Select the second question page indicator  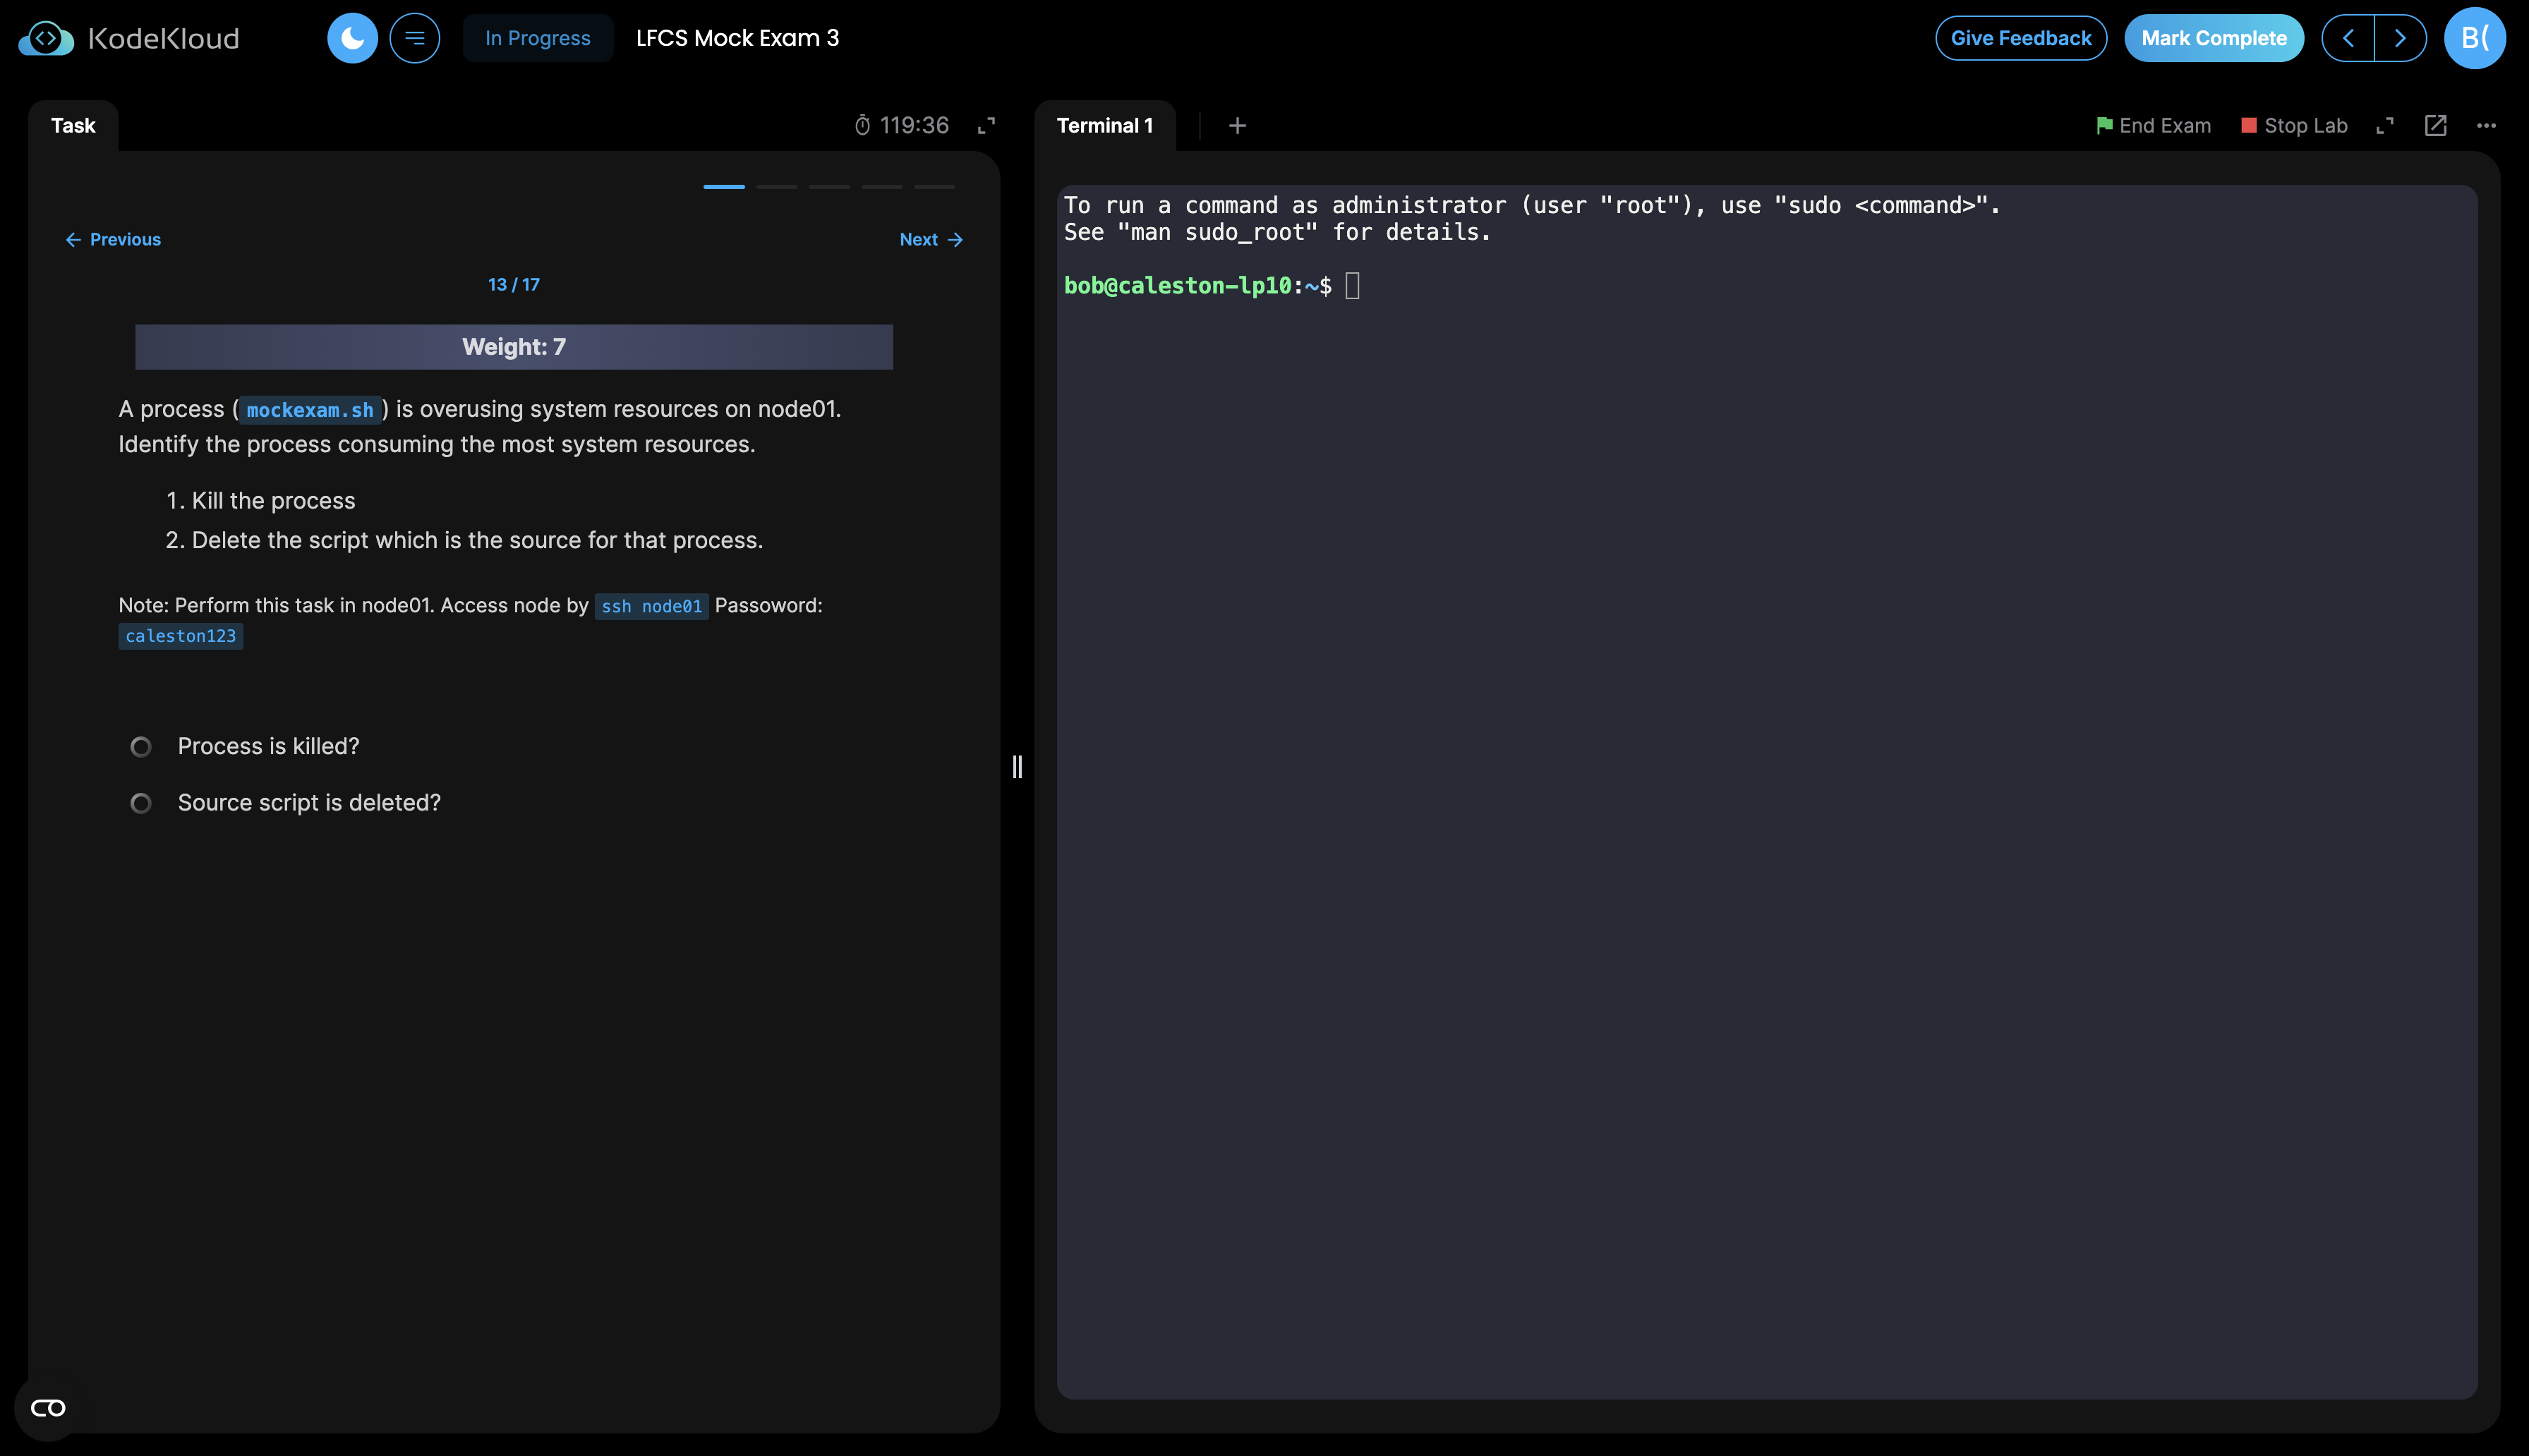coord(776,186)
